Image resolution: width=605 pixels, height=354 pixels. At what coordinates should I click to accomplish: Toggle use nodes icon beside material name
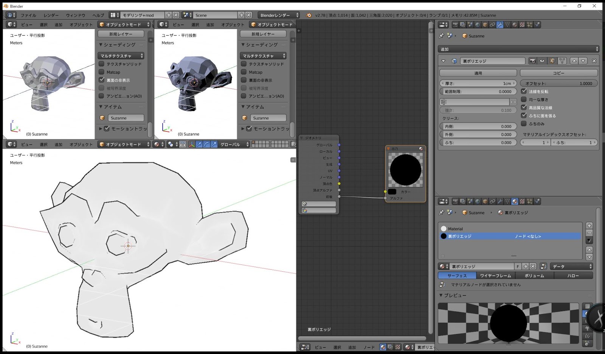pyautogui.click(x=543, y=266)
